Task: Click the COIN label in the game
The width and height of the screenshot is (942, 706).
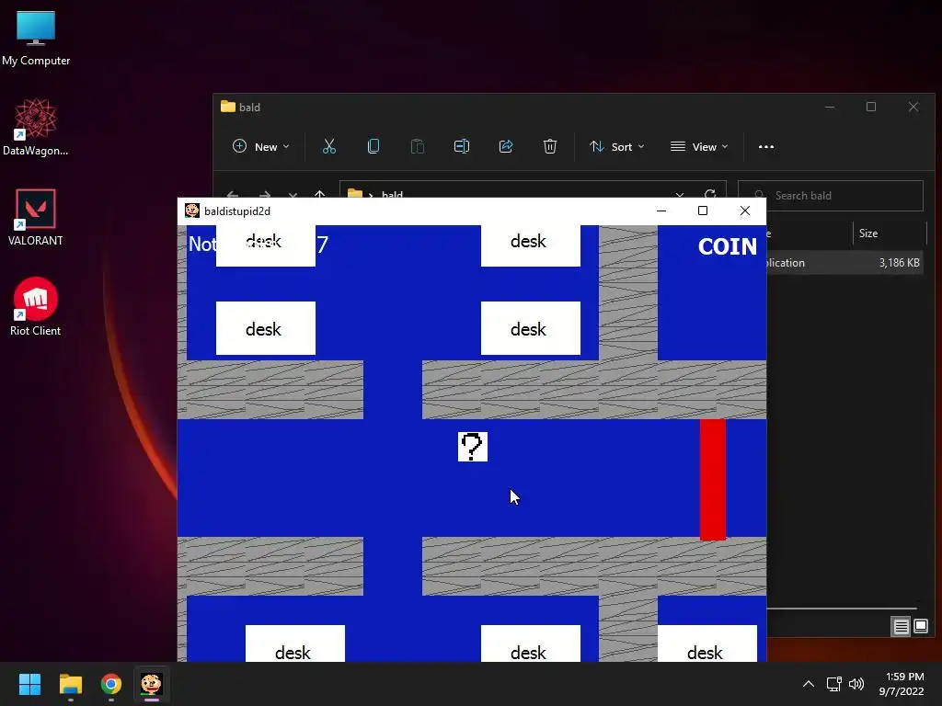Action: pyautogui.click(x=728, y=246)
